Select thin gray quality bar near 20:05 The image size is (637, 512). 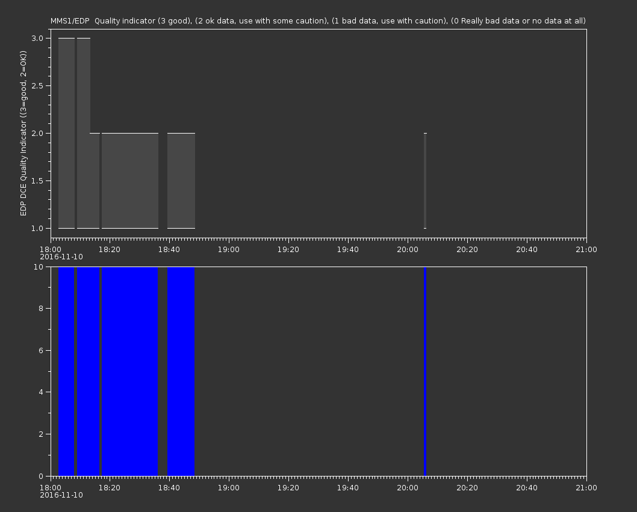[425, 180]
